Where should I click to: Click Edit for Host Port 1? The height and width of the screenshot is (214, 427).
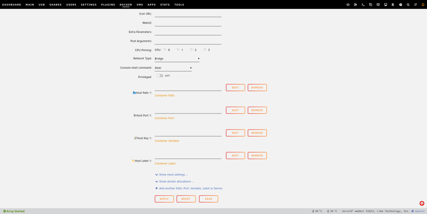coord(235,110)
